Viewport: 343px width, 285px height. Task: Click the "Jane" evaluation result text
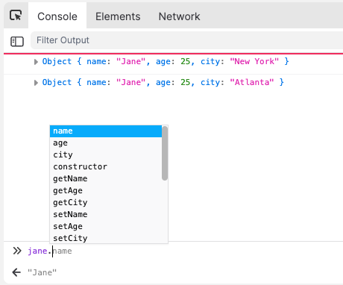pyautogui.click(x=42, y=272)
